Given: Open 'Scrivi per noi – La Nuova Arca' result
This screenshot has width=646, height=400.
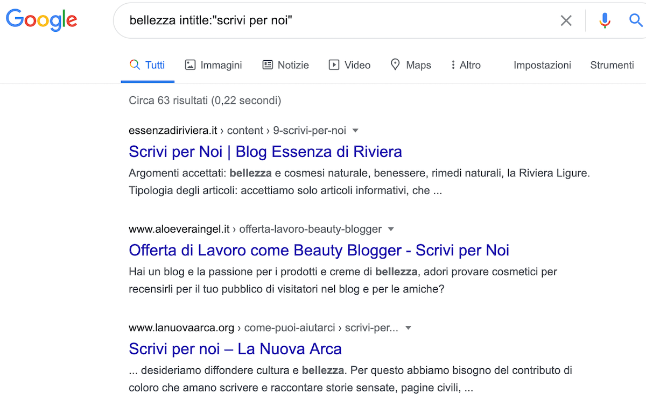Looking at the screenshot, I should [x=235, y=349].
